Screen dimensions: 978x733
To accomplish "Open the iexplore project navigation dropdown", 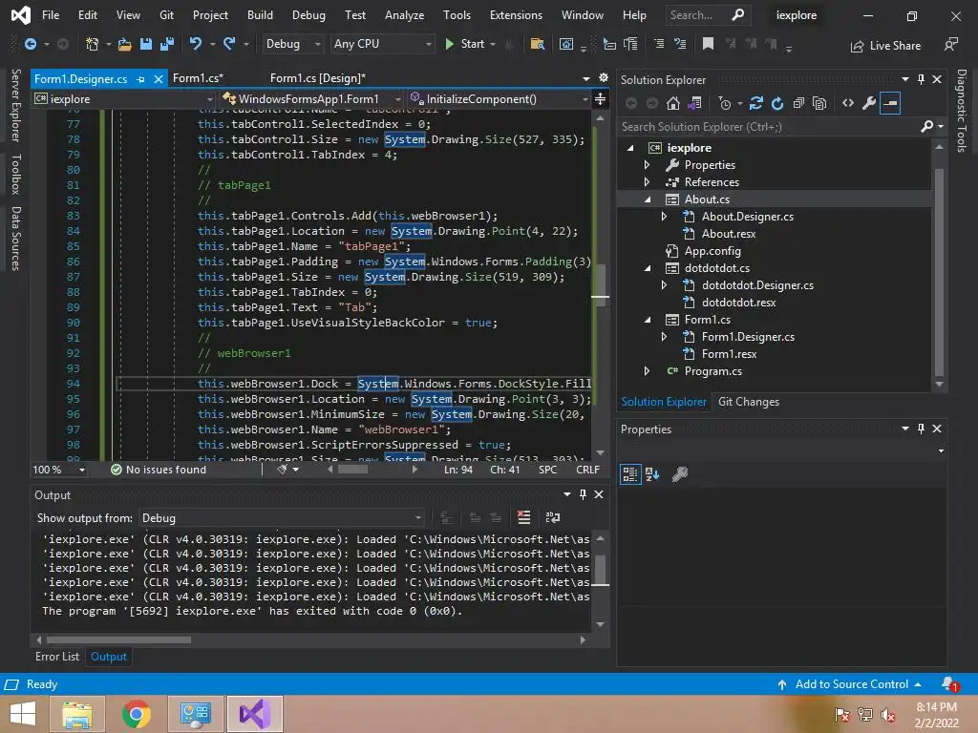I will [123, 99].
